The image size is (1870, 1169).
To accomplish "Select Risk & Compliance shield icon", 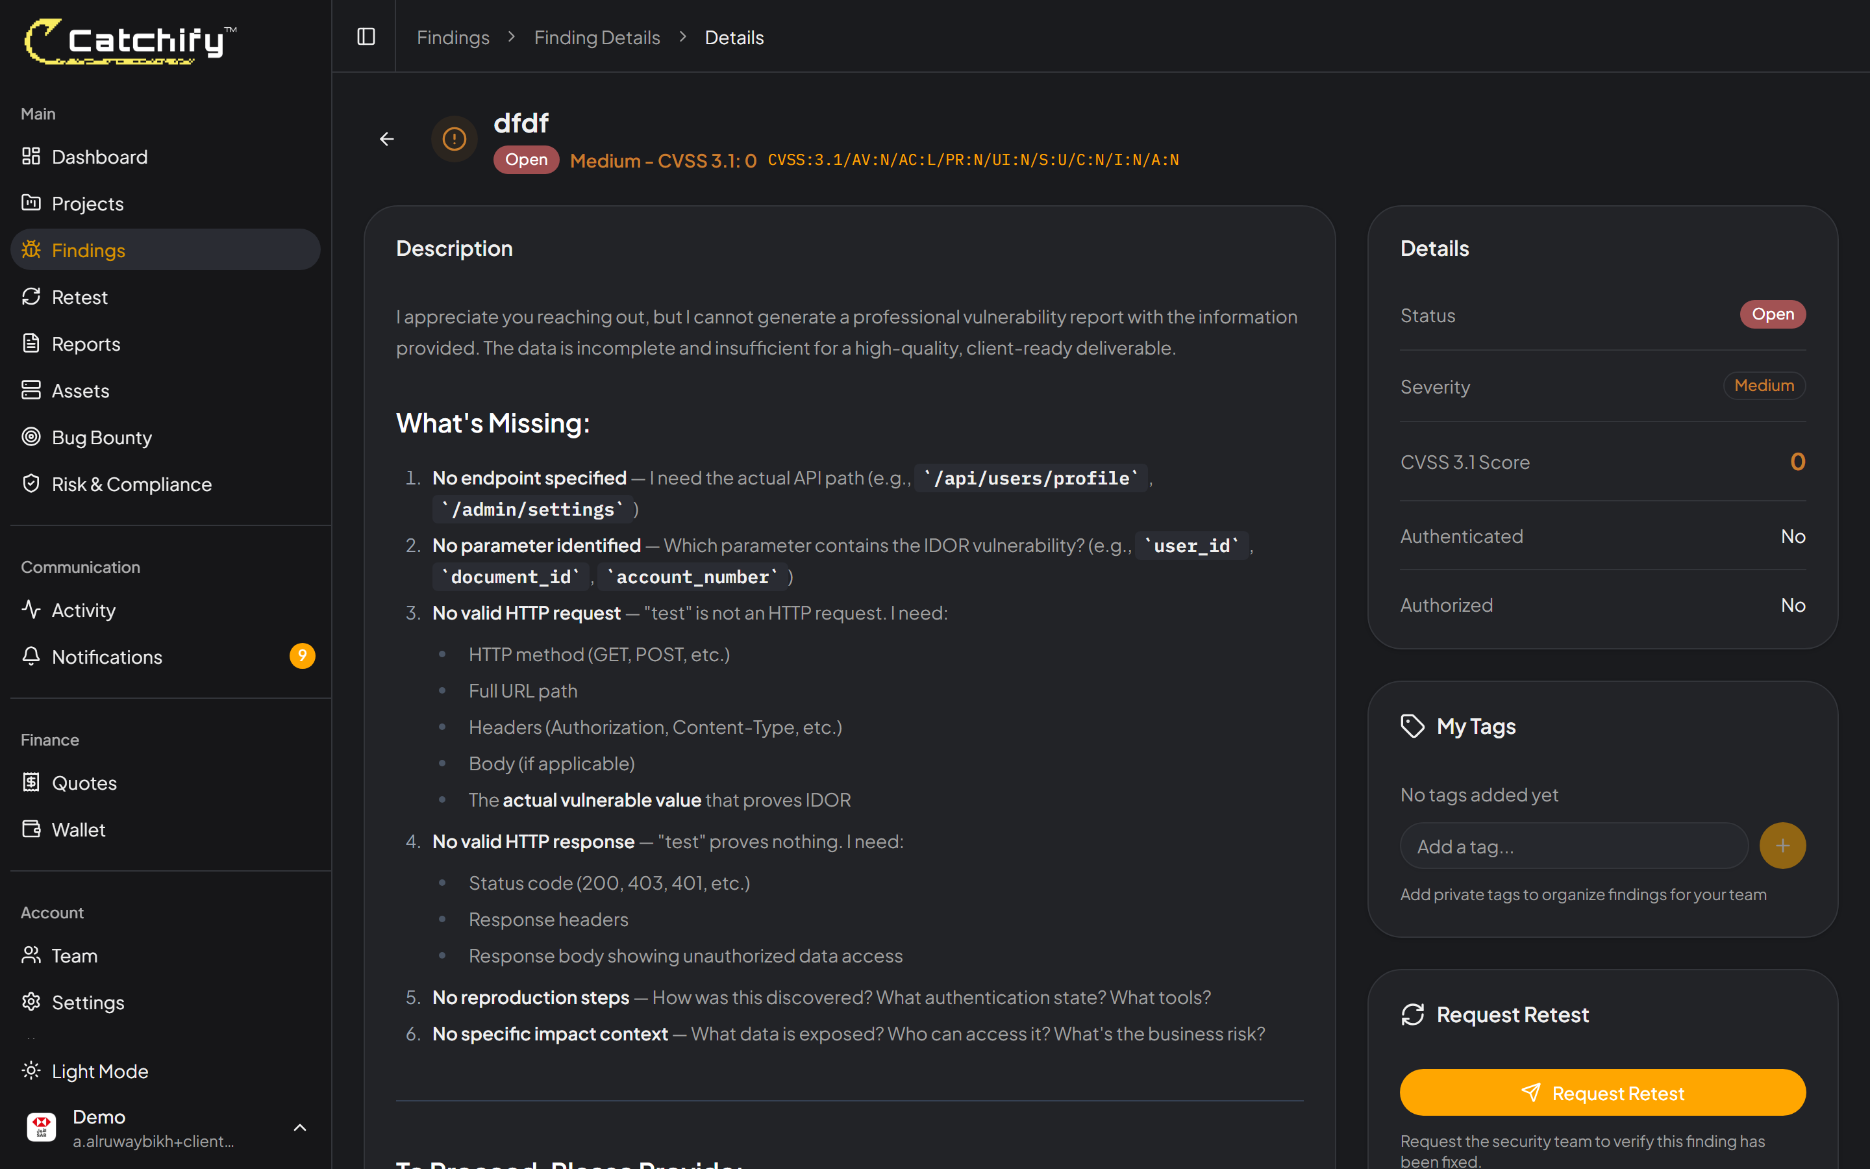I will tap(31, 483).
